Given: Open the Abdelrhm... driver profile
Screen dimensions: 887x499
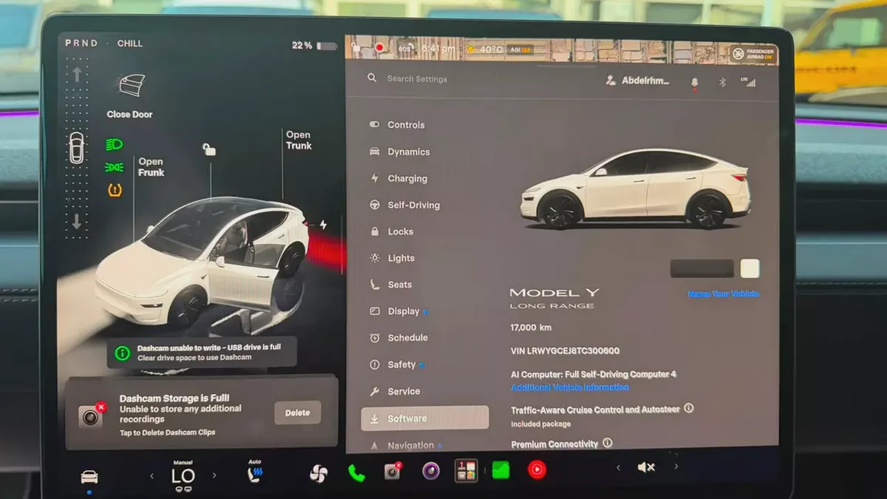Looking at the screenshot, I should point(637,81).
